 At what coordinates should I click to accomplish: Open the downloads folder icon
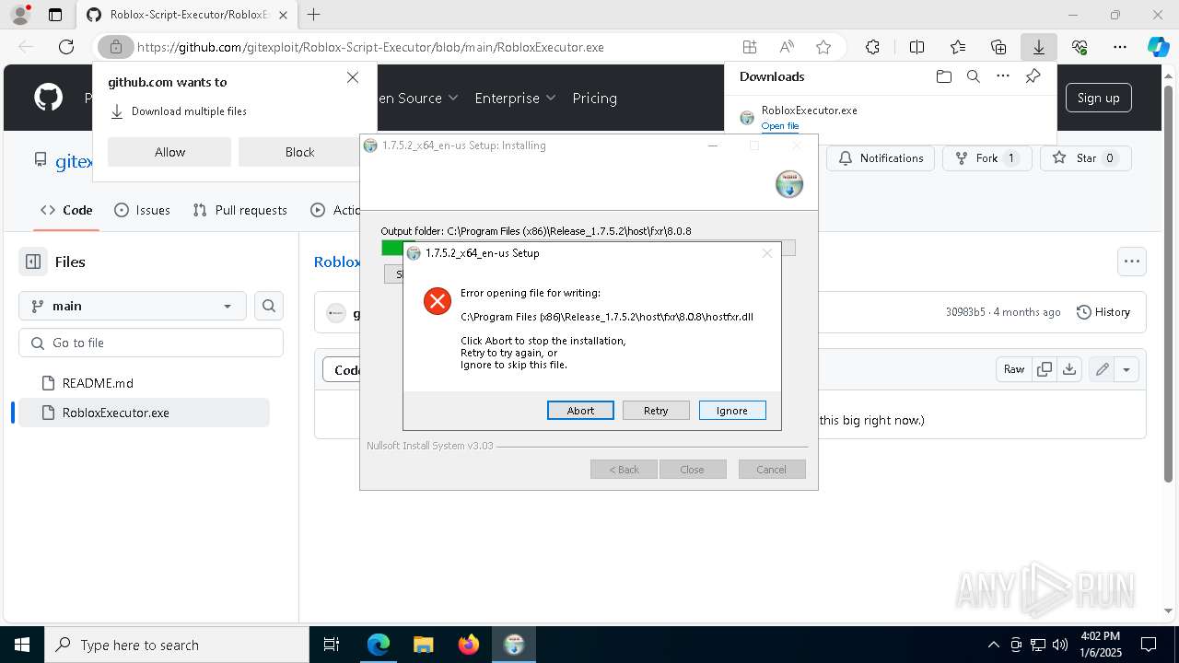(x=943, y=76)
